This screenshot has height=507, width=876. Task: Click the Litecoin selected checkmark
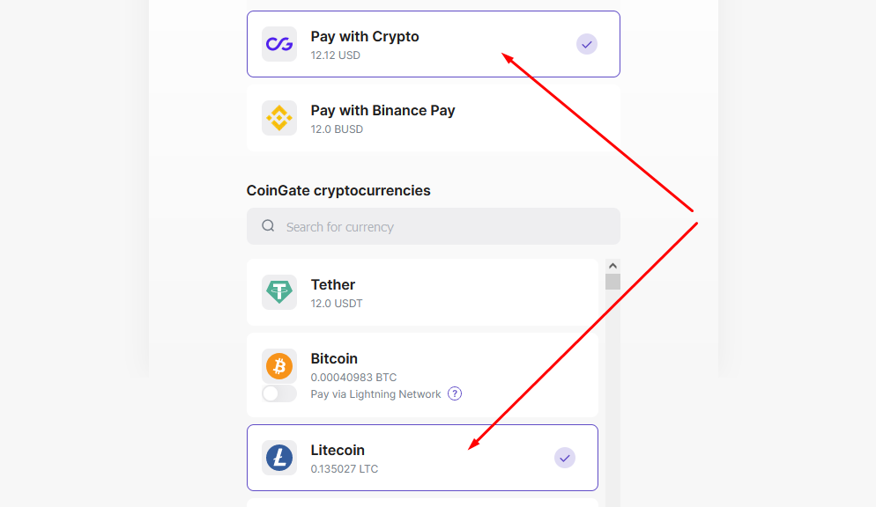pyautogui.click(x=565, y=458)
